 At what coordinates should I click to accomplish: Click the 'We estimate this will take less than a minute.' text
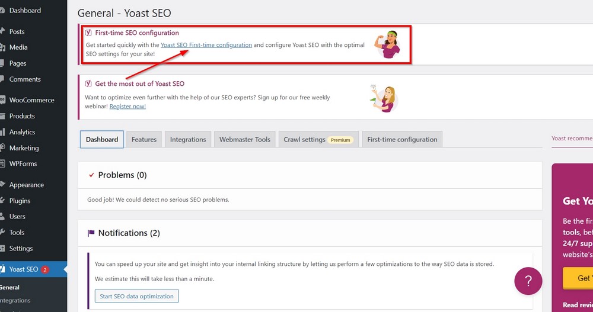(x=154, y=279)
